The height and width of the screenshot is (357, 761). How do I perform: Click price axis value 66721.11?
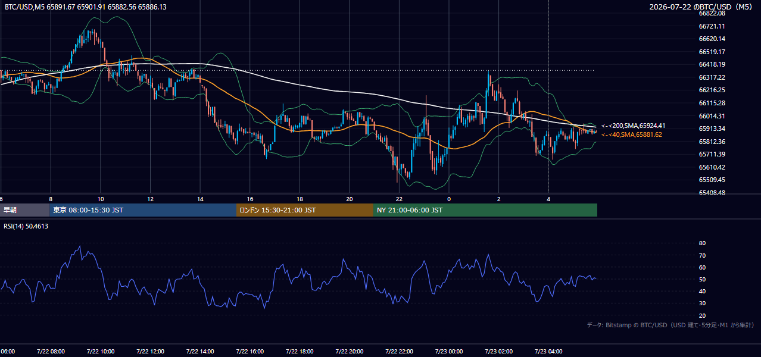tap(712, 26)
